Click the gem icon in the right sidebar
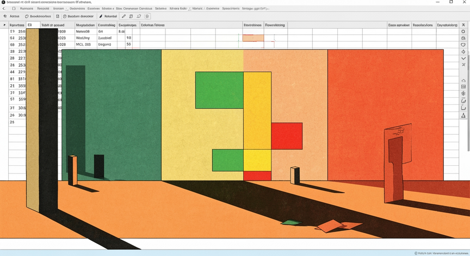470x256 pixels. coord(463,45)
